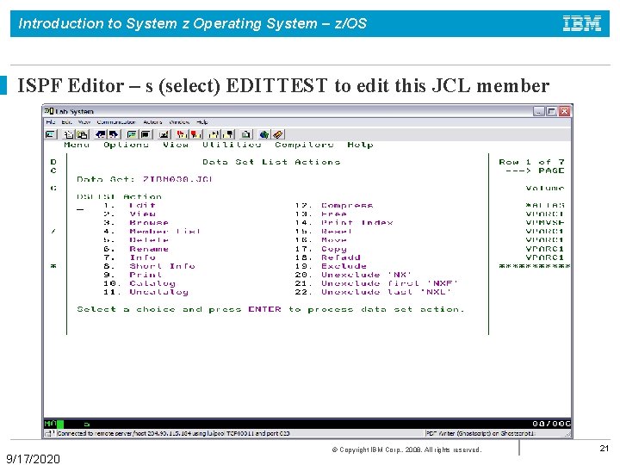Open the Display setup toolbar icon
Screen dimensions: 620x465
pos(132,134)
